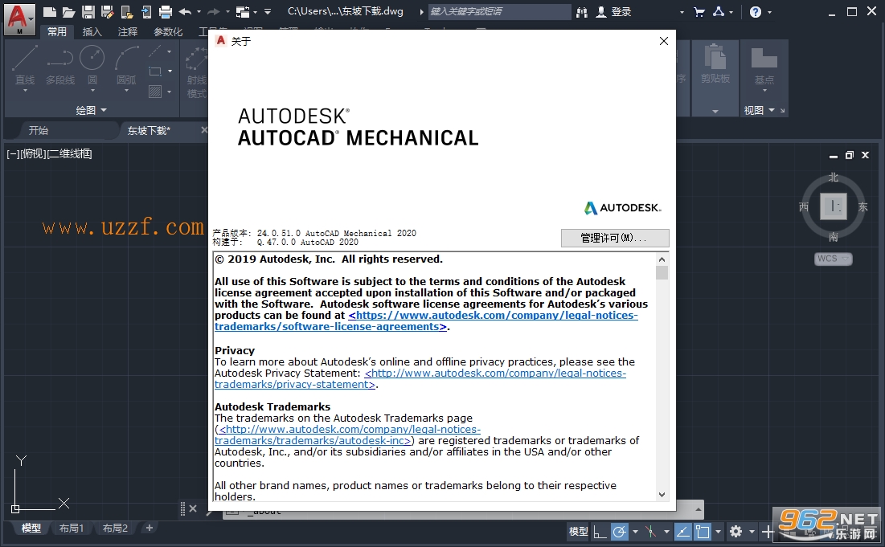Switch to the 插入 ribbon tab

92,31
